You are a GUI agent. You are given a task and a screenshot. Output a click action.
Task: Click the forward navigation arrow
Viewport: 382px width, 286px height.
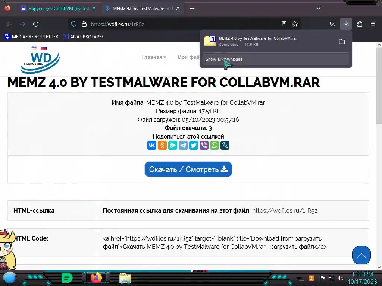click(x=22, y=24)
